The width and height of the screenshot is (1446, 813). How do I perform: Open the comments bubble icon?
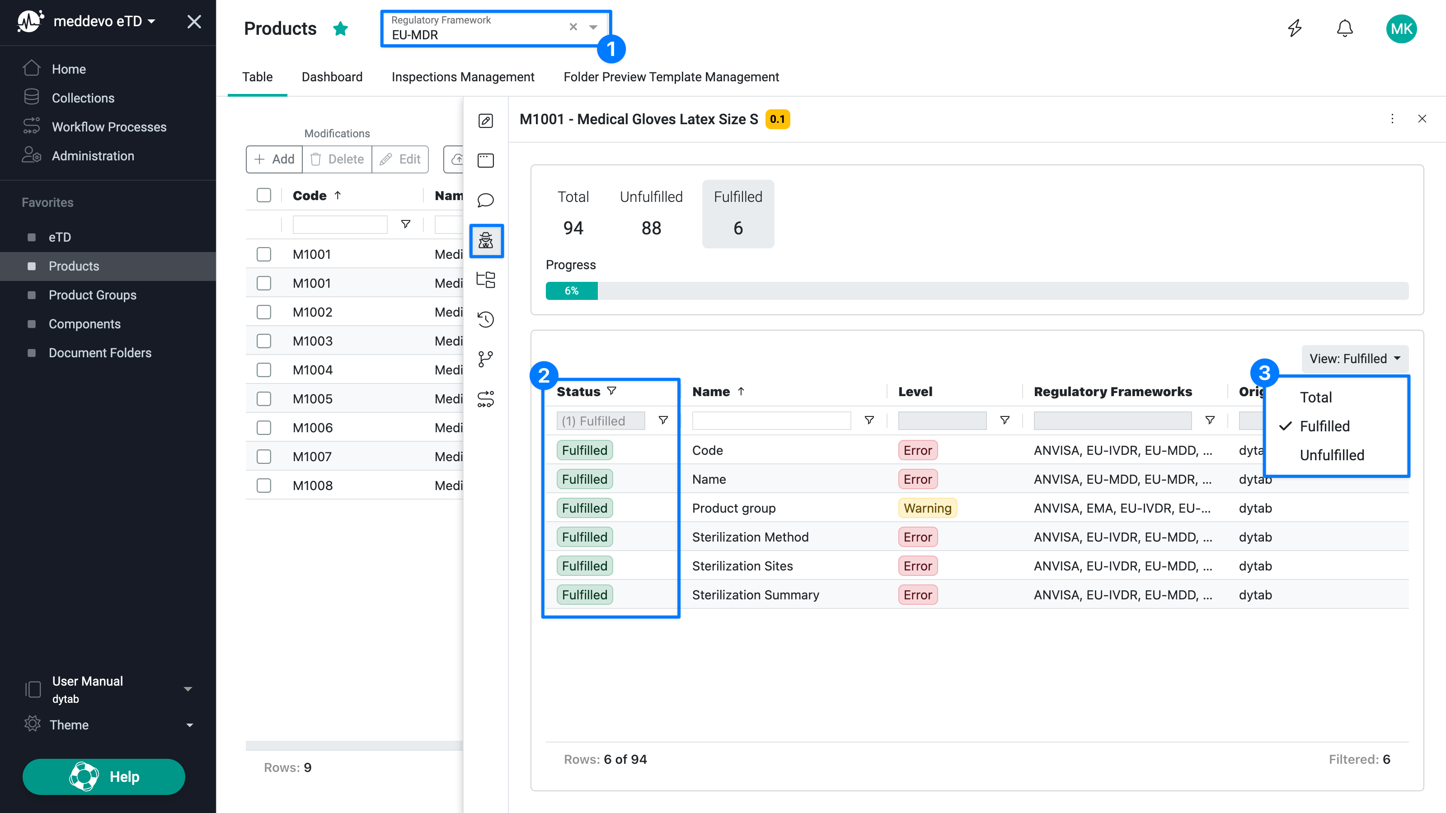click(x=485, y=200)
